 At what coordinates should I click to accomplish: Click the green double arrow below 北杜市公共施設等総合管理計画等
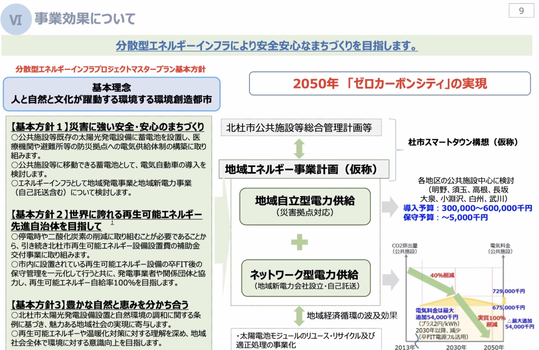(299, 149)
